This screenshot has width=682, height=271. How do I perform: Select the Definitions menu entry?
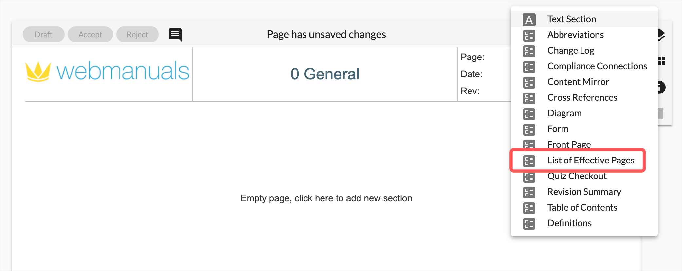point(569,223)
